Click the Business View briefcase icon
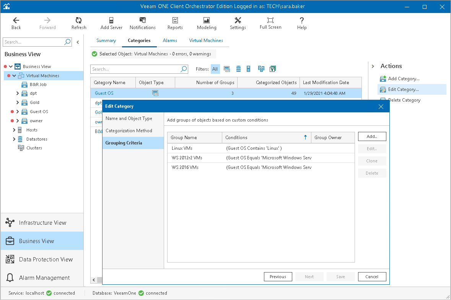The width and height of the screenshot is (451, 300). coord(10,241)
